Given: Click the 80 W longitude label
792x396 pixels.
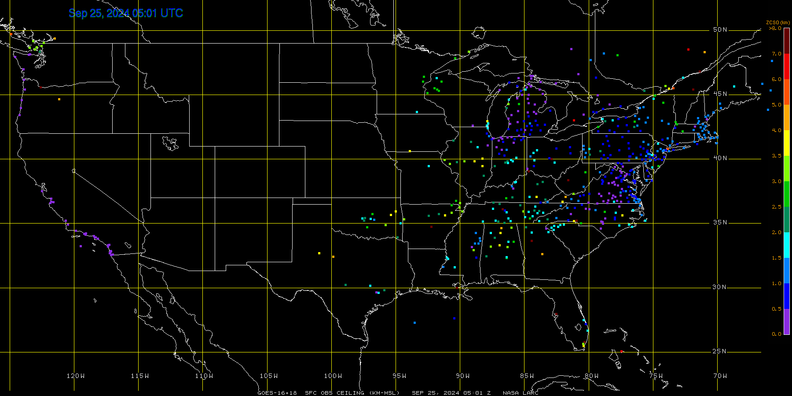Looking at the screenshot, I should coord(591,376).
